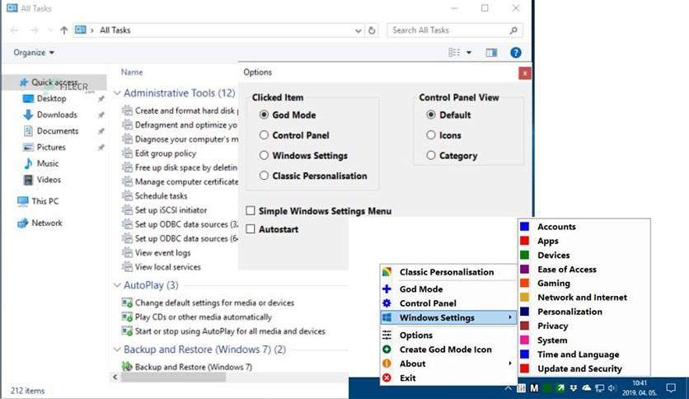689x399 pixels.
Task: Select the Icons view radio button
Action: click(x=431, y=135)
